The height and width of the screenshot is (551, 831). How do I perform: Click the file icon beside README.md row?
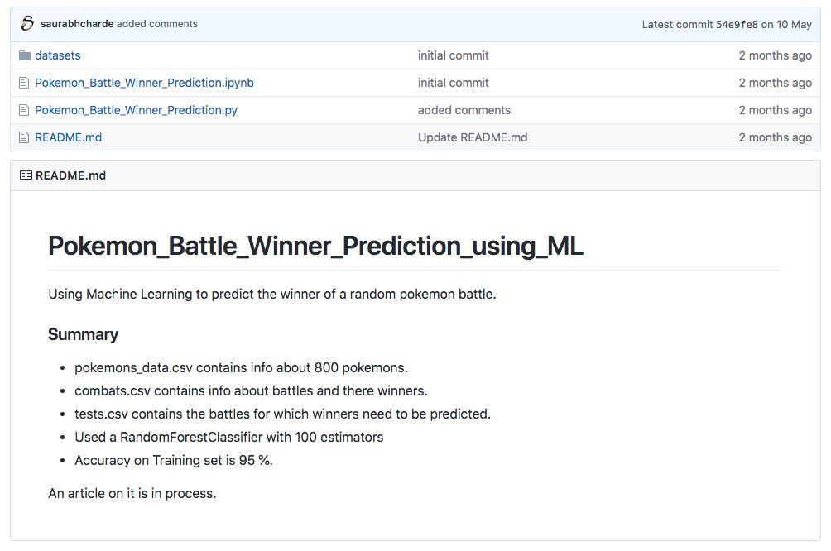[x=24, y=137]
